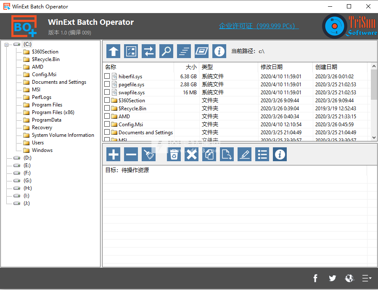The image size is (378, 290).
Task: Click the stacked-lines sort icon
Action: (184, 51)
